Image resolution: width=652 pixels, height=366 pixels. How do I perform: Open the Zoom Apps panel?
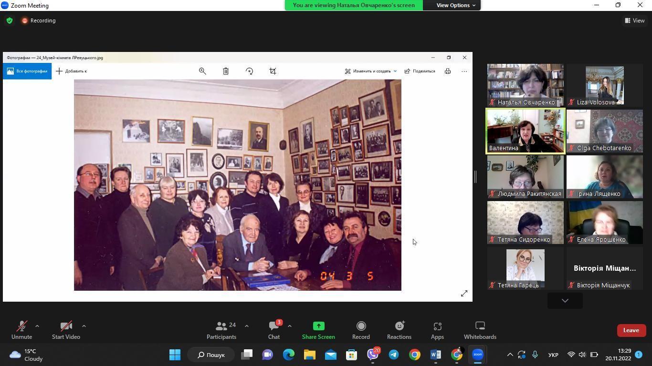click(x=437, y=330)
